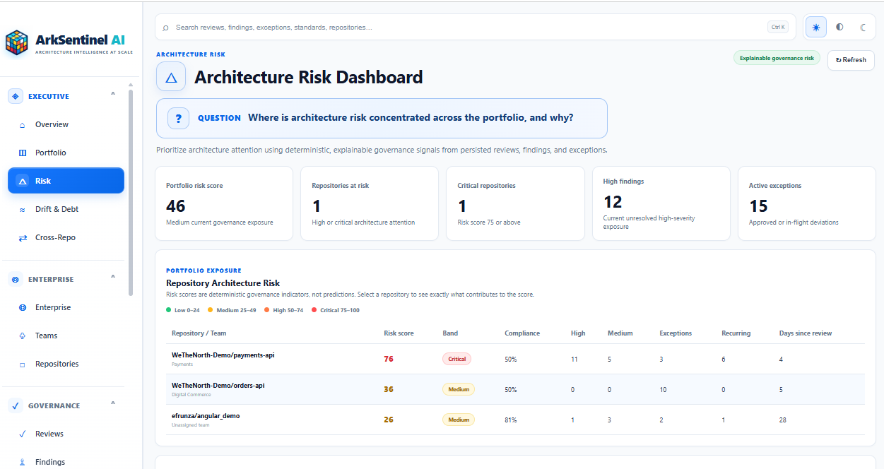884x469 pixels.
Task: Click the Governance checkmark section icon
Action: (16, 405)
